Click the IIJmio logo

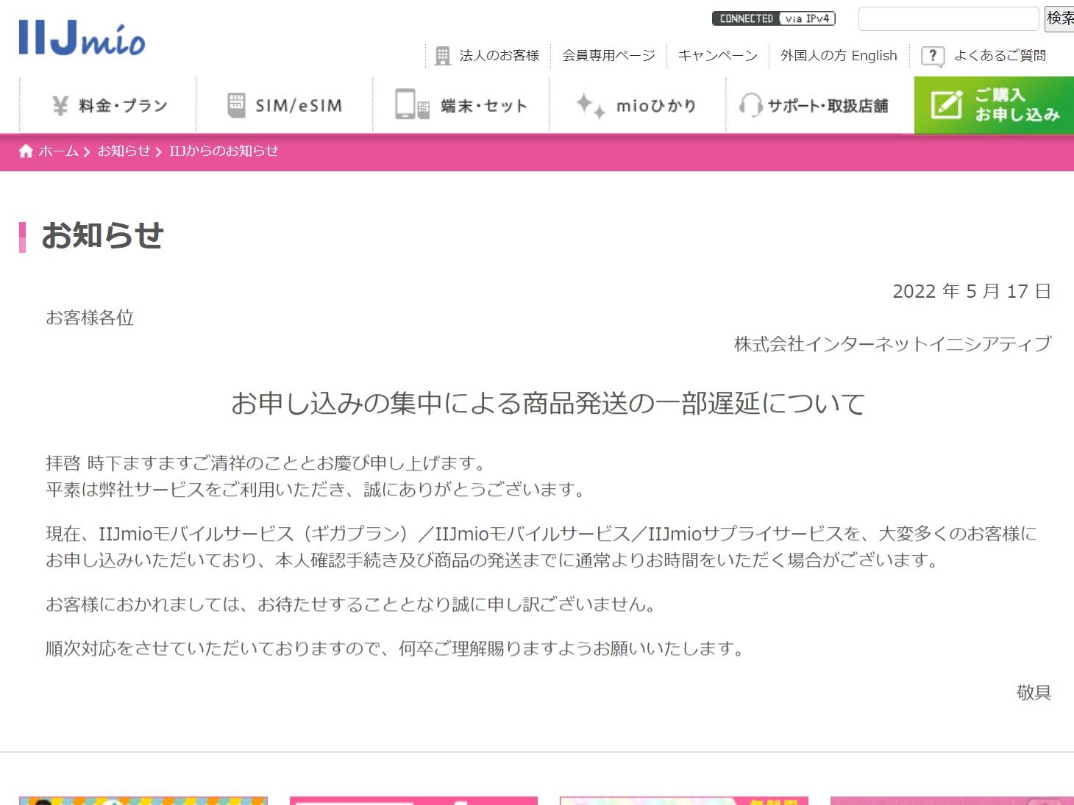[82, 38]
